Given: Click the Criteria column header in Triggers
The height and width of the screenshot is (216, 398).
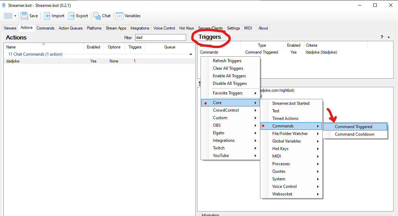Looking at the screenshot, I should [x=336, y=45].
